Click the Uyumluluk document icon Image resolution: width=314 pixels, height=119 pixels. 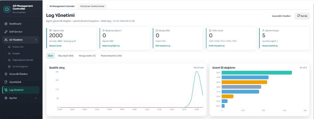6,82
